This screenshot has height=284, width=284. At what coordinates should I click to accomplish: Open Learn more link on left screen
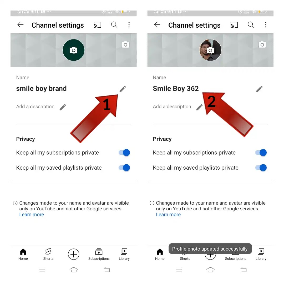click(x=32, y=215)
